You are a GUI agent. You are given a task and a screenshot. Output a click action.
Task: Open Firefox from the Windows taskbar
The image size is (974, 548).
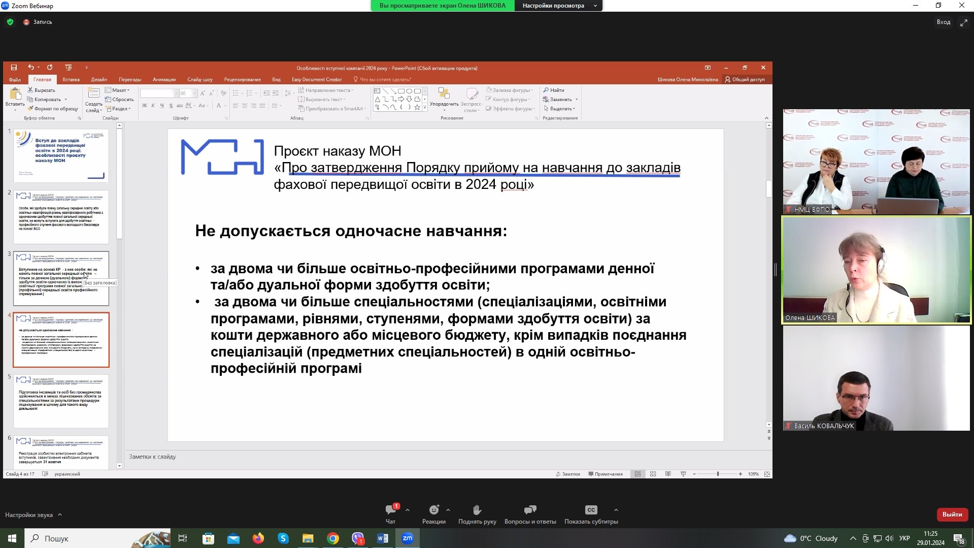pos(258,538)
